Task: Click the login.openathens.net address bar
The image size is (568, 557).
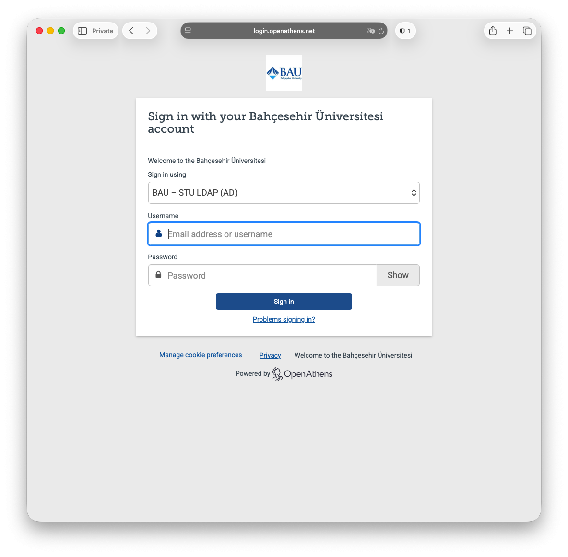Action: point(284,31)
